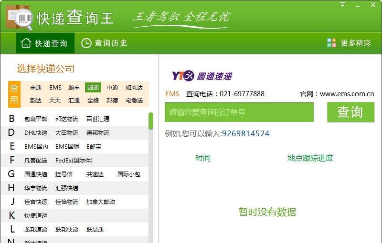Click the home icon in 快递查询 tab

(26, 43)
